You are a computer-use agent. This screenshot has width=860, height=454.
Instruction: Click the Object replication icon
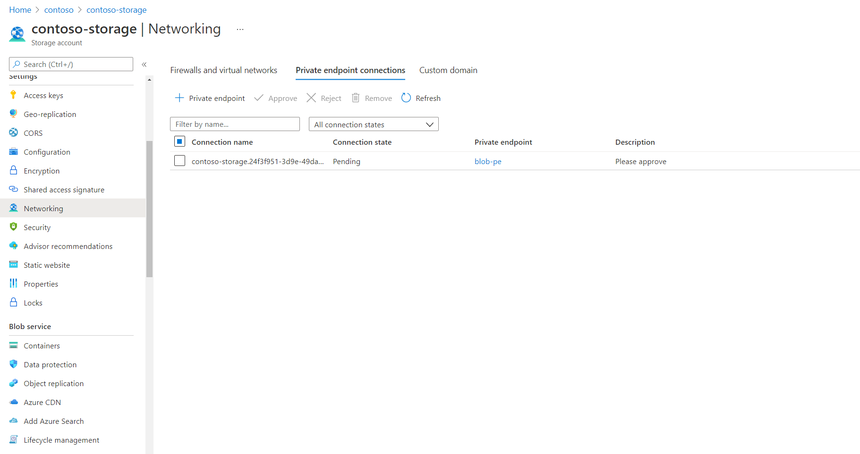[x=13, y=383]
